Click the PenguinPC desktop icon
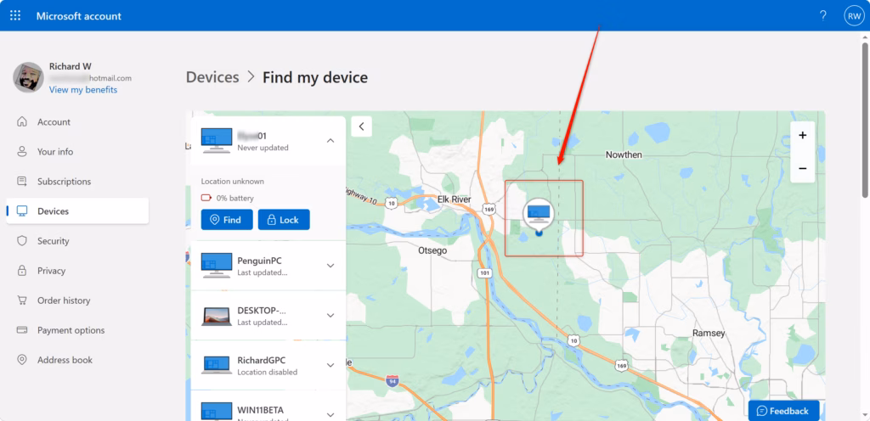Image resolution: width=870 pixels, height=421 pixels. coord(217,266)
